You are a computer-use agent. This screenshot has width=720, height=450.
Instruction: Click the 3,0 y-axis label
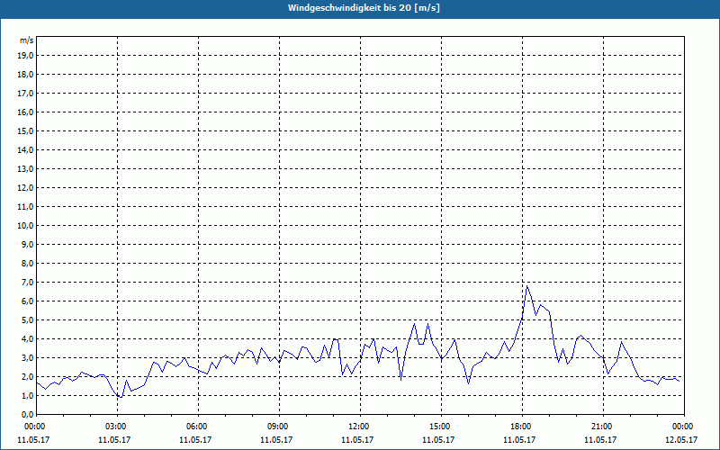point(27,357)
